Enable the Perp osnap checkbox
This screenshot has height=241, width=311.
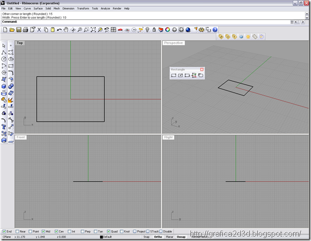[83, 231]
